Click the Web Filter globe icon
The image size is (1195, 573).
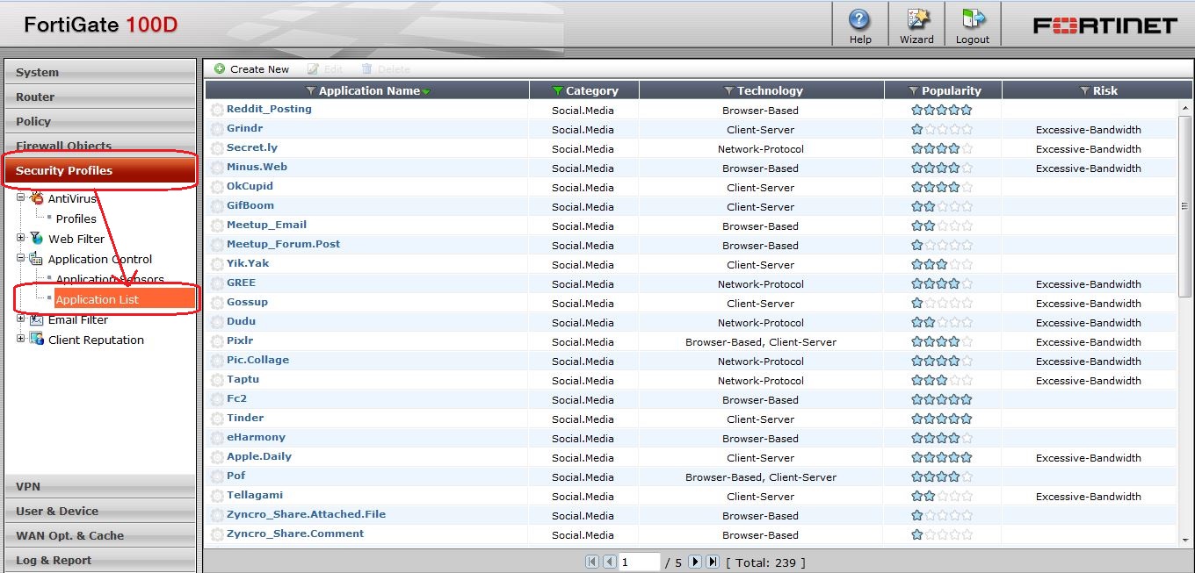[x=37, y=239]
